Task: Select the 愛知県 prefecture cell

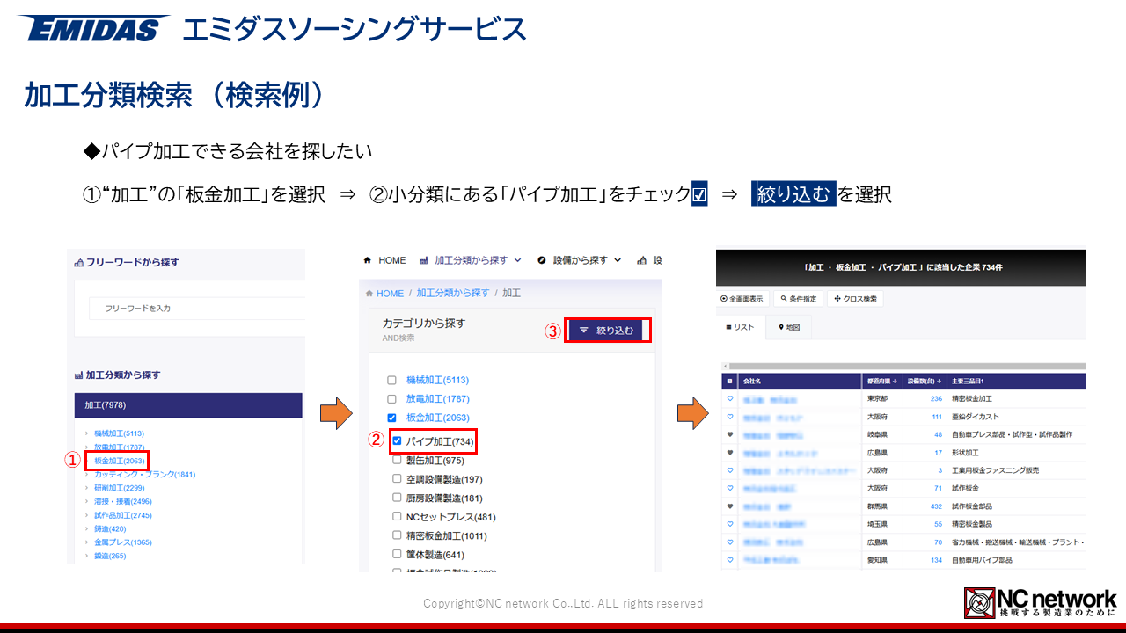Action: [884, 560]
